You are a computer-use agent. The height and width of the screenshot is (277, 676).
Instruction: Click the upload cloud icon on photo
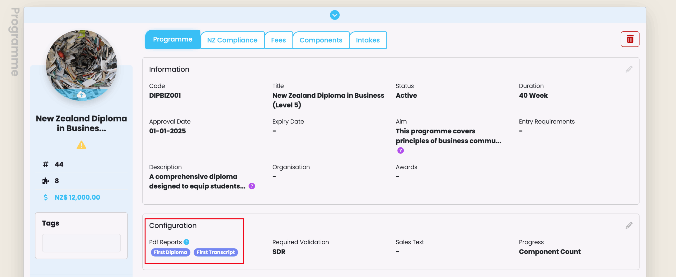81,95
